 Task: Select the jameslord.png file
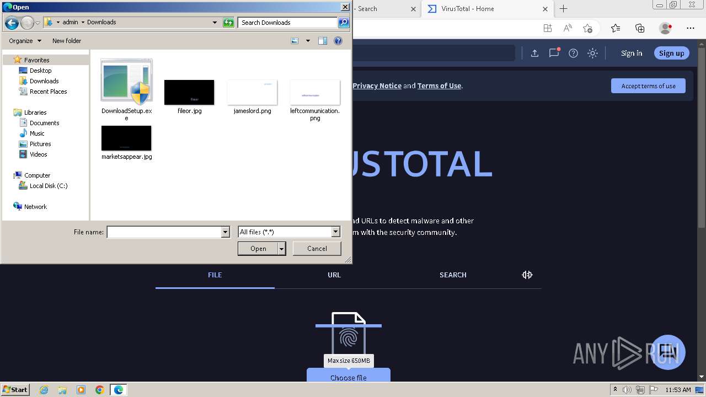252,96
